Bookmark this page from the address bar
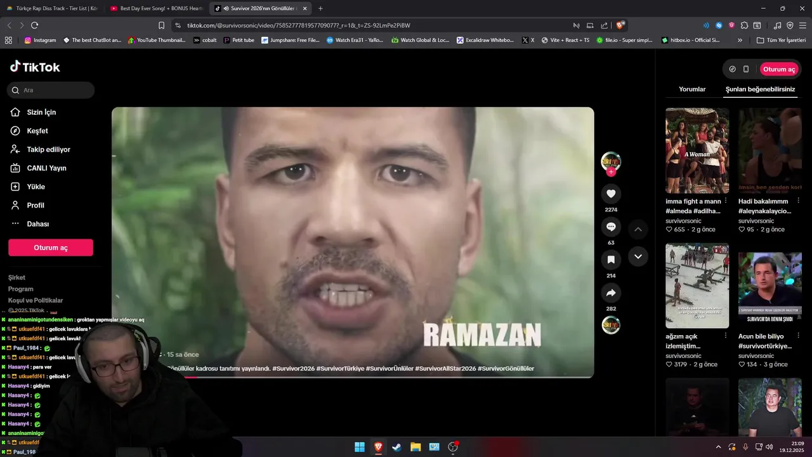Viewport: 812px width, 457px height. 161,25
